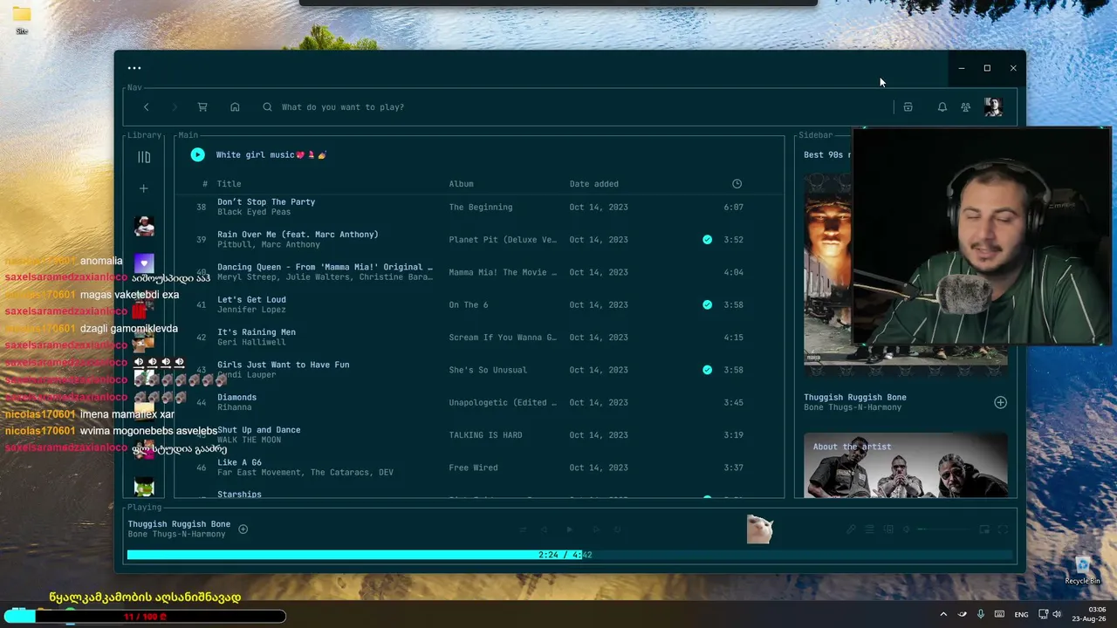Sort by Title column header

click(x=229, y=184)
